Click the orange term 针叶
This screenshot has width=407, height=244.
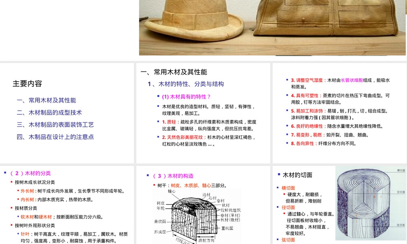pos(25,234)
